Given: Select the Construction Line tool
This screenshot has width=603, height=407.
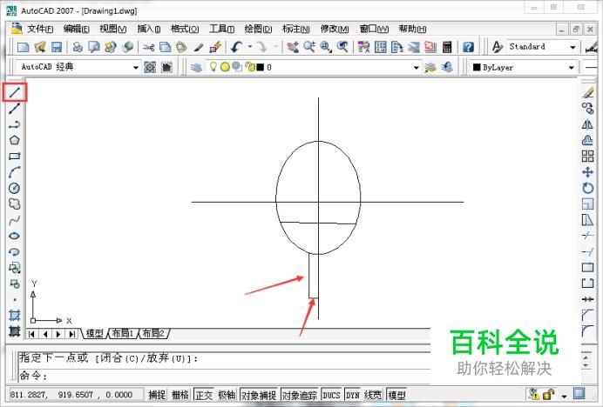Looking at the screenshot, I should [x=15, y=109].
